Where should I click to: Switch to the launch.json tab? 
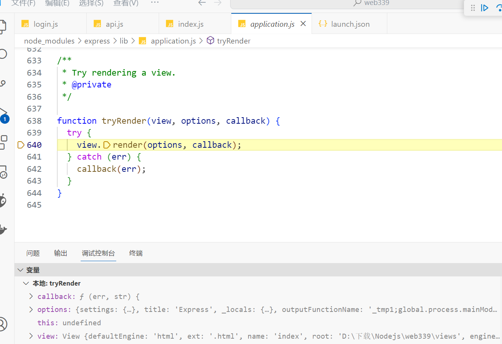(349, 24)
